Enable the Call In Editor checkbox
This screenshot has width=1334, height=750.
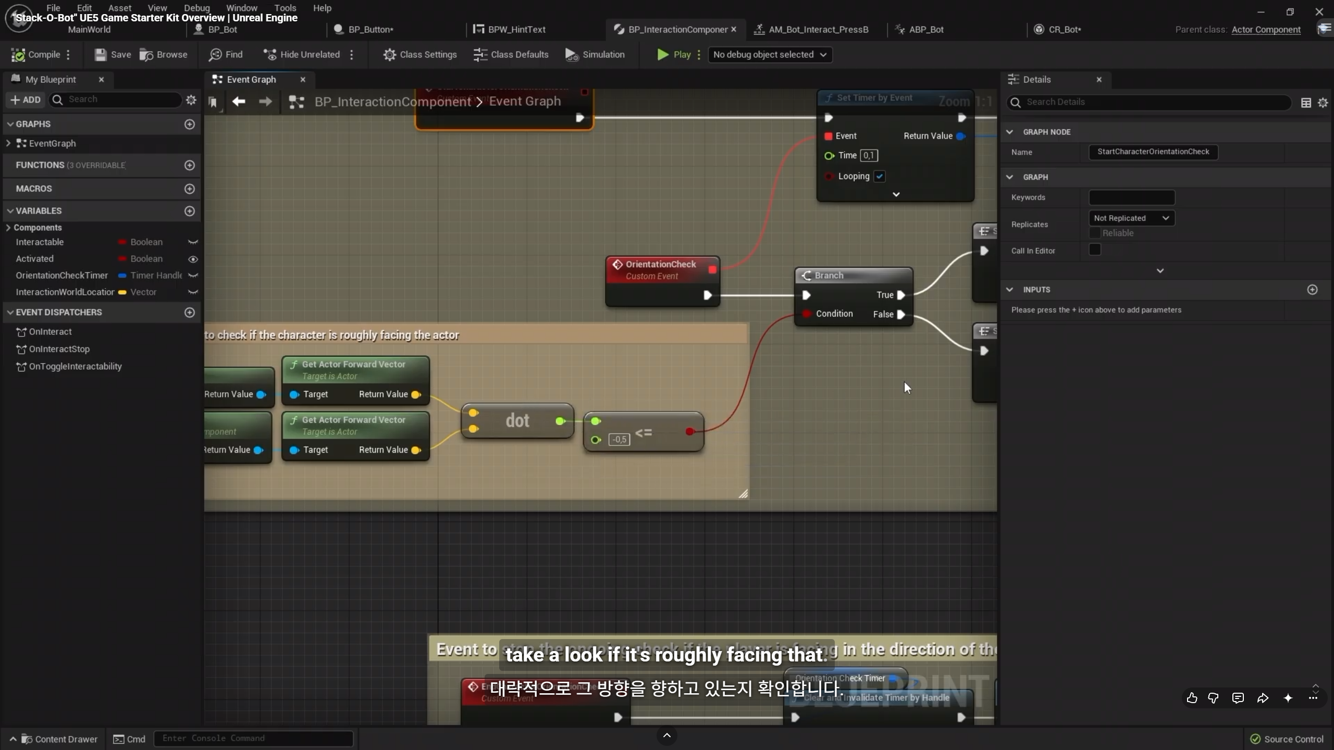click(x=1095, y=250)
